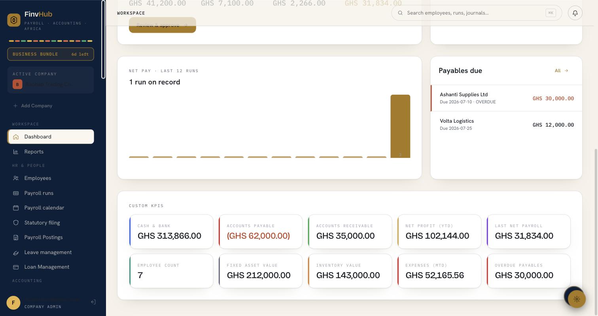
Task: Click the Employees people icon
Action: pos(16,178)
